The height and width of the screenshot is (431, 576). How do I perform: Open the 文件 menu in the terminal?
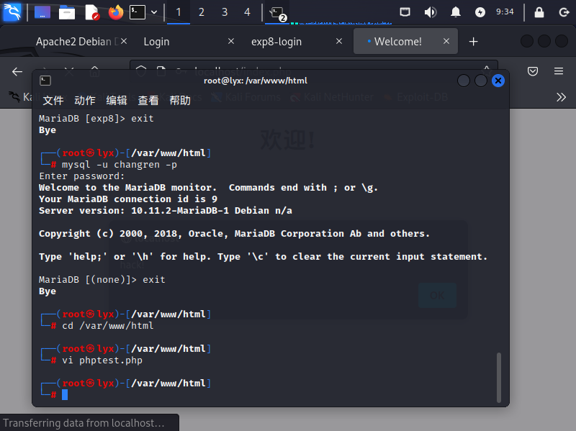53,100
